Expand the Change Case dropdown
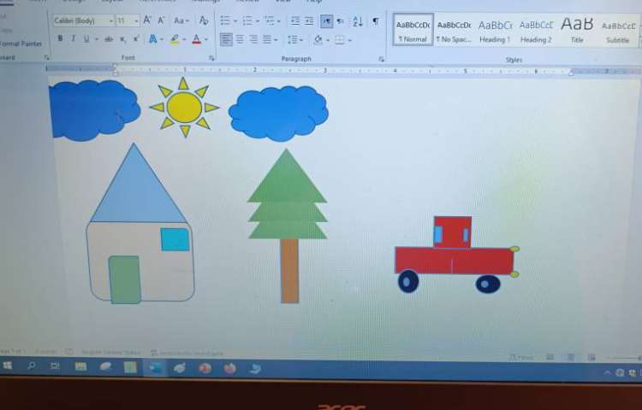This screenshot has height=410, width=642. pos(181,20)
